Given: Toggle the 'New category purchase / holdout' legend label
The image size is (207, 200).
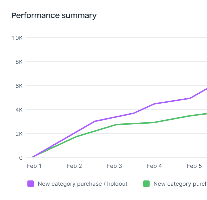Looking at the screenshot, I should (x=82, y=184).
